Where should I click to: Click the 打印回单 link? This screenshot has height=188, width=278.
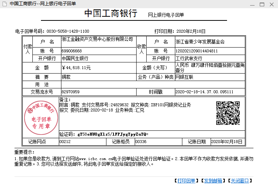click(x=186, y=181)
